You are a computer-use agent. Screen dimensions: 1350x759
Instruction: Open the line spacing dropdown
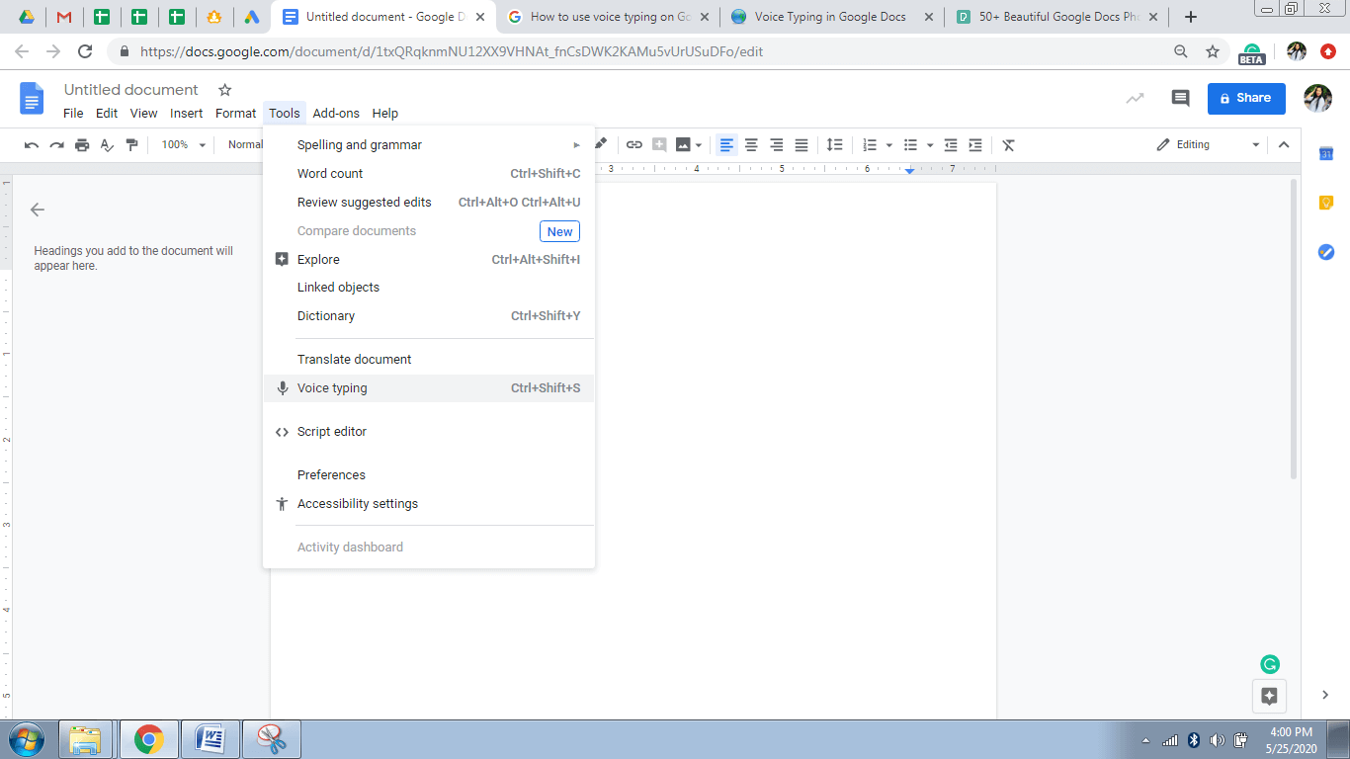click(834, 144)
